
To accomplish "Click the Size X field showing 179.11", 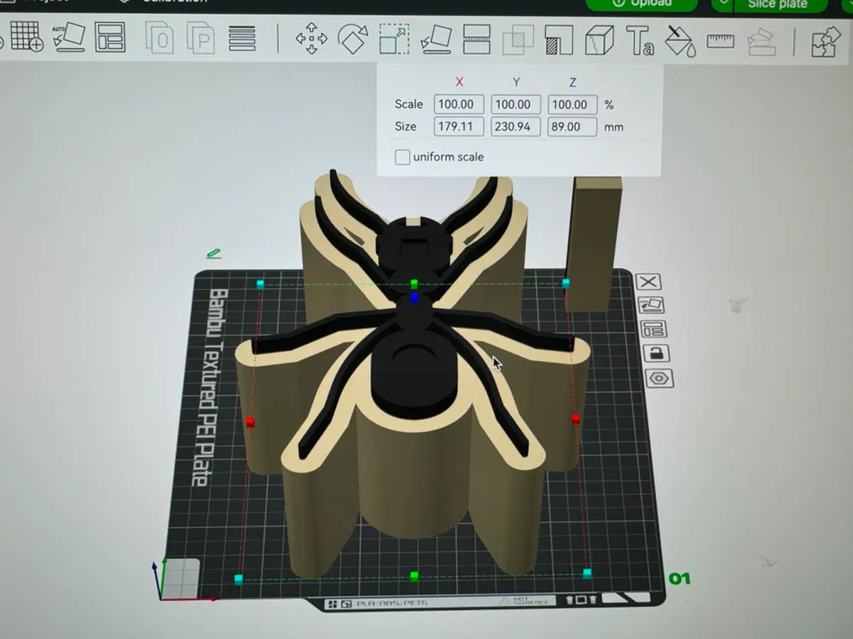I will click(x=459, y=127).
